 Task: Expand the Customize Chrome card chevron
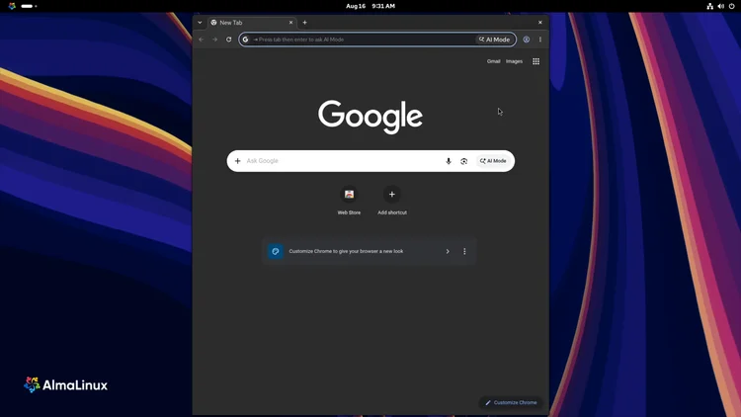click(x=448, y=252)
